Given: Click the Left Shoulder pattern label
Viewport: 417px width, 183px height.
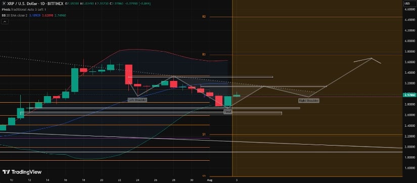Looking at the screenshot, I should 137,100.
